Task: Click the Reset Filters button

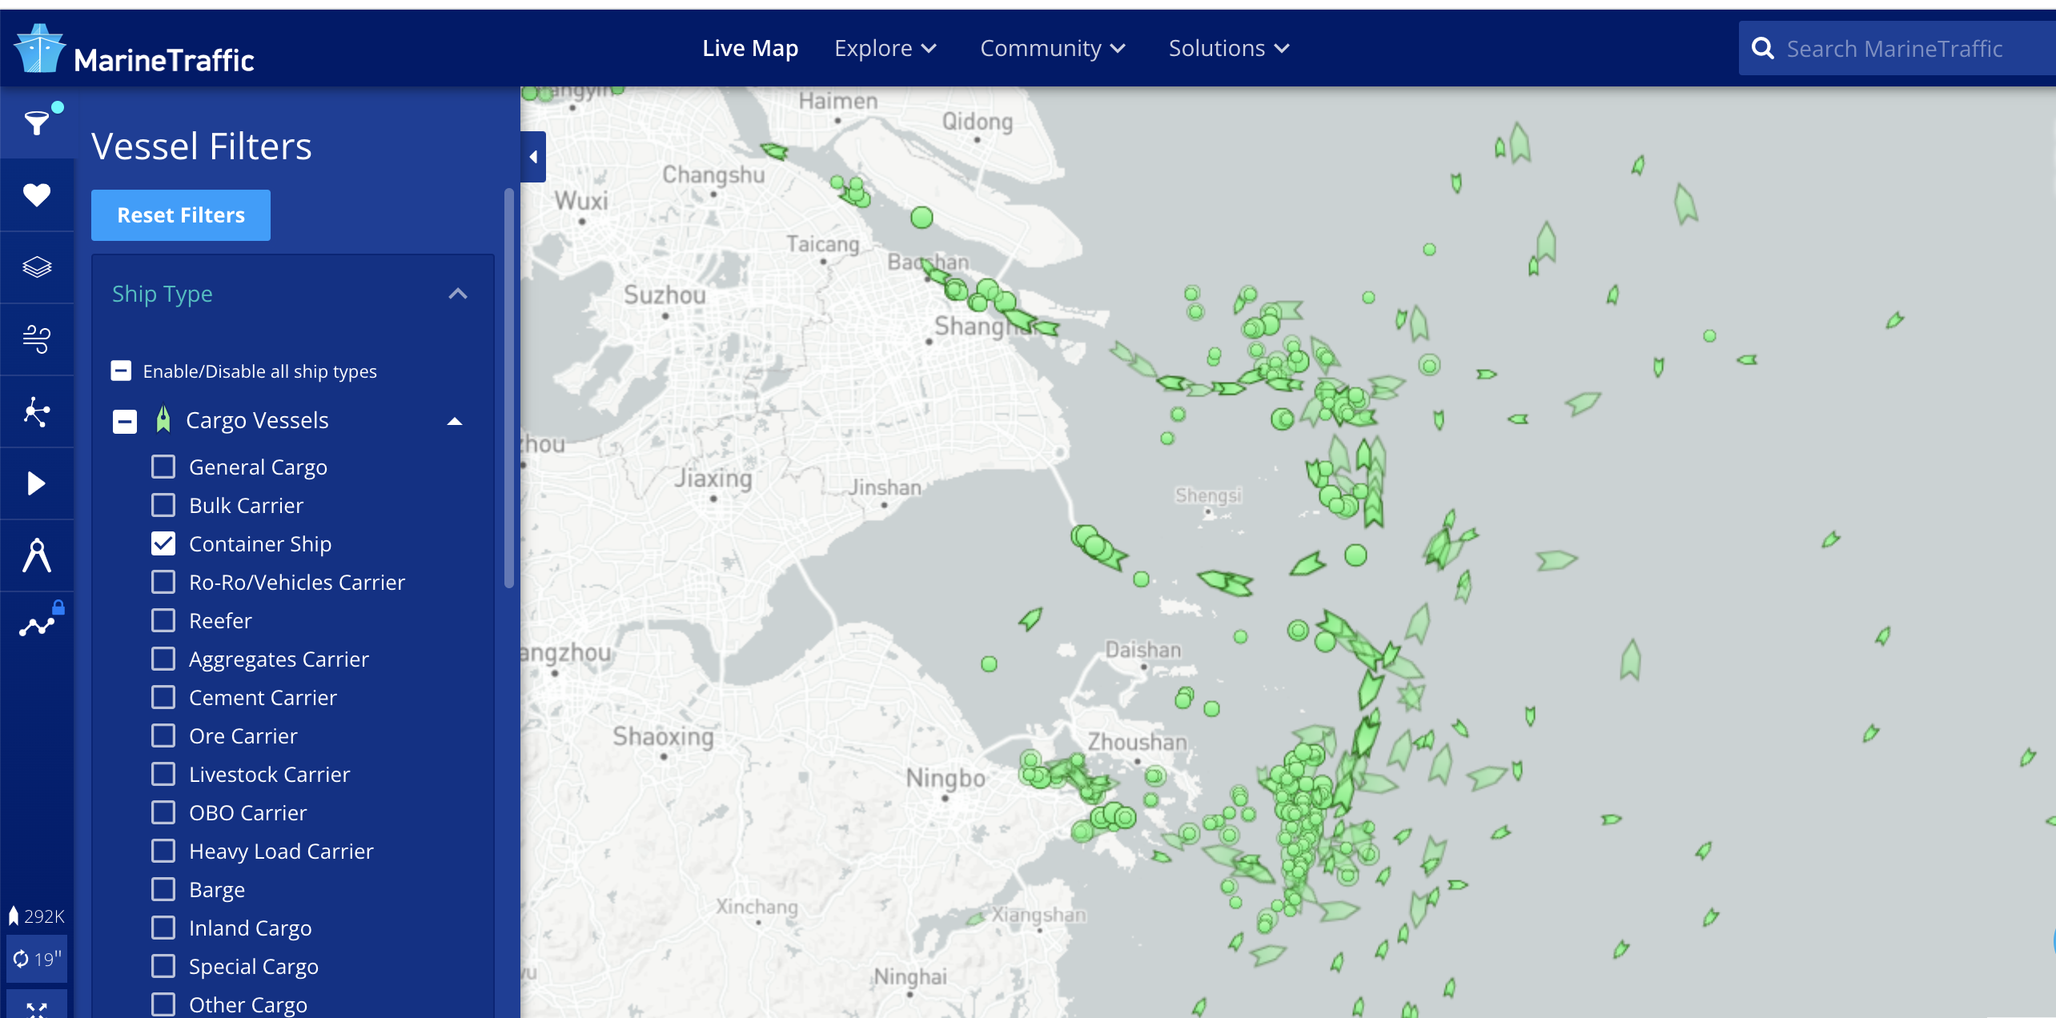Action: point(179,214)
